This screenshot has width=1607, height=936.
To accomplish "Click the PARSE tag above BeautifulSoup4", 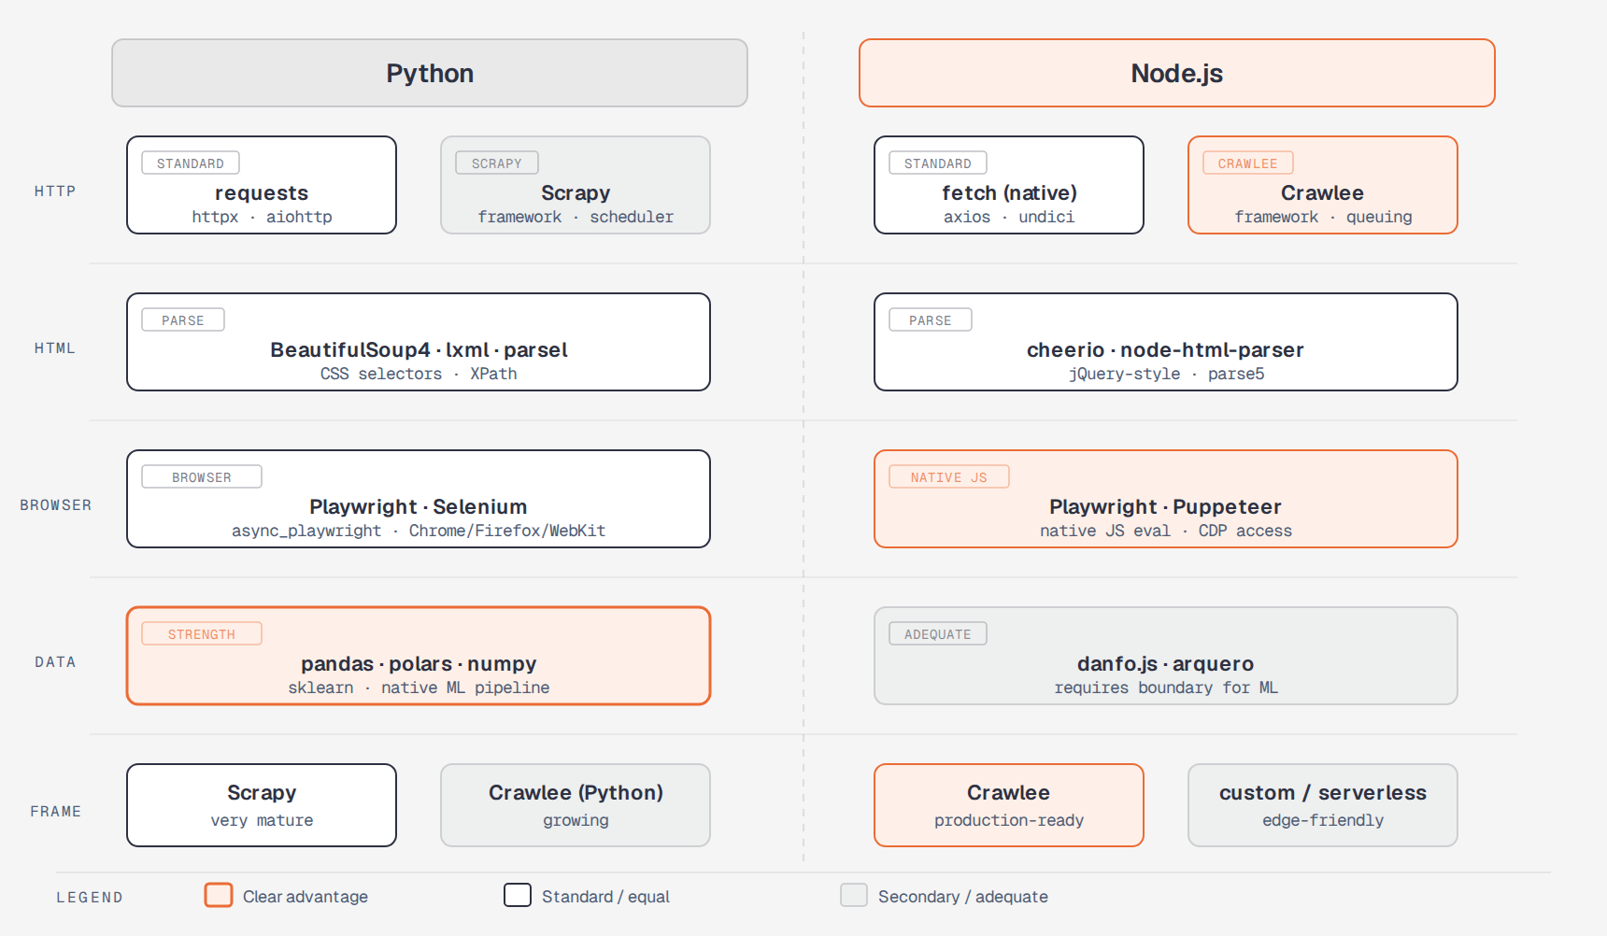I will pos(183,320).
